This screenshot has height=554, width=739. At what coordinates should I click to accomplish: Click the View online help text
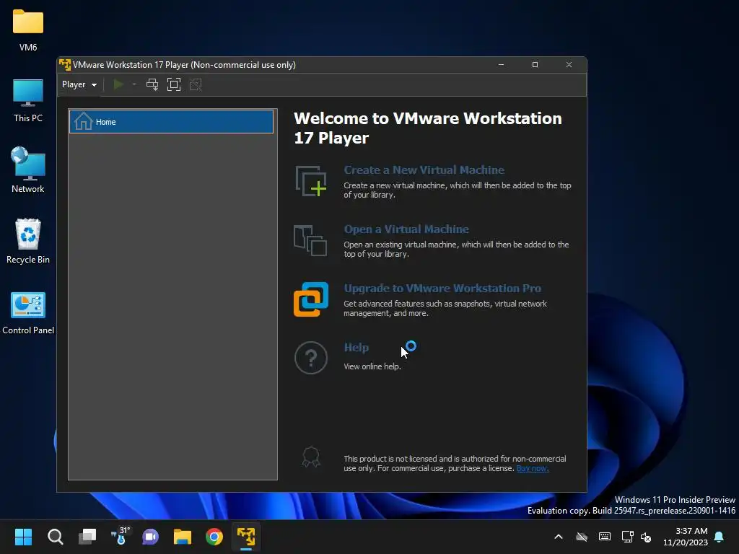tap(372, 366)
